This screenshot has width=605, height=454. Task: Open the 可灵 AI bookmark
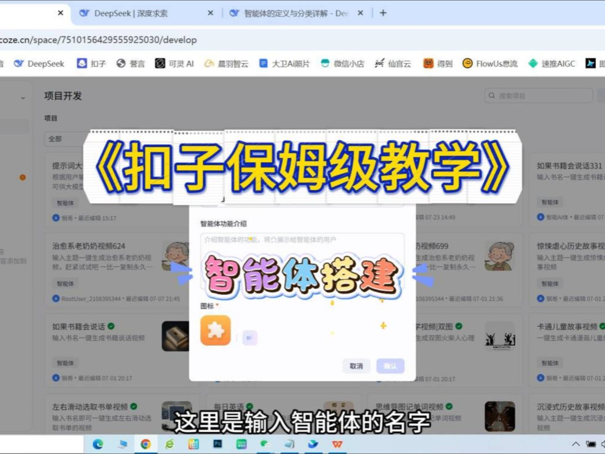174,64
